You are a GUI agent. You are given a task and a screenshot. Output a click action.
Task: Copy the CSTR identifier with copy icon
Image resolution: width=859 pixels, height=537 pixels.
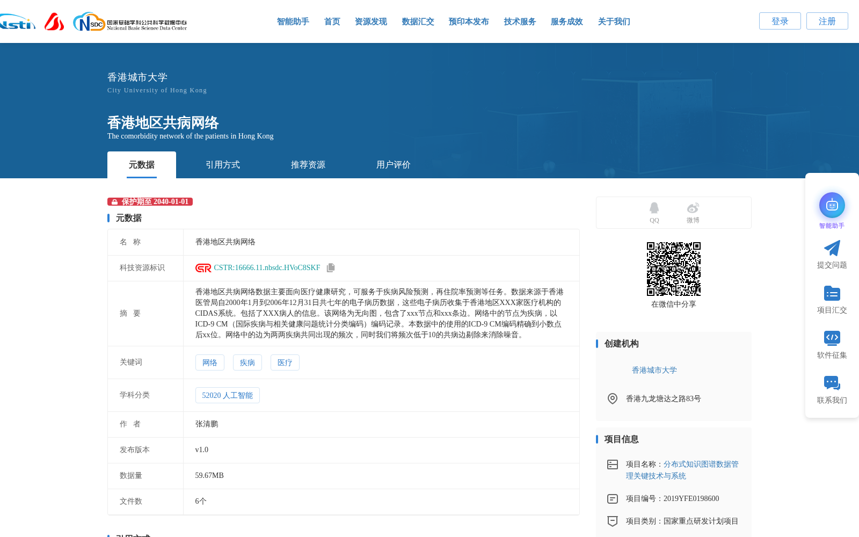pyautogui.click(x=331, y=267)
